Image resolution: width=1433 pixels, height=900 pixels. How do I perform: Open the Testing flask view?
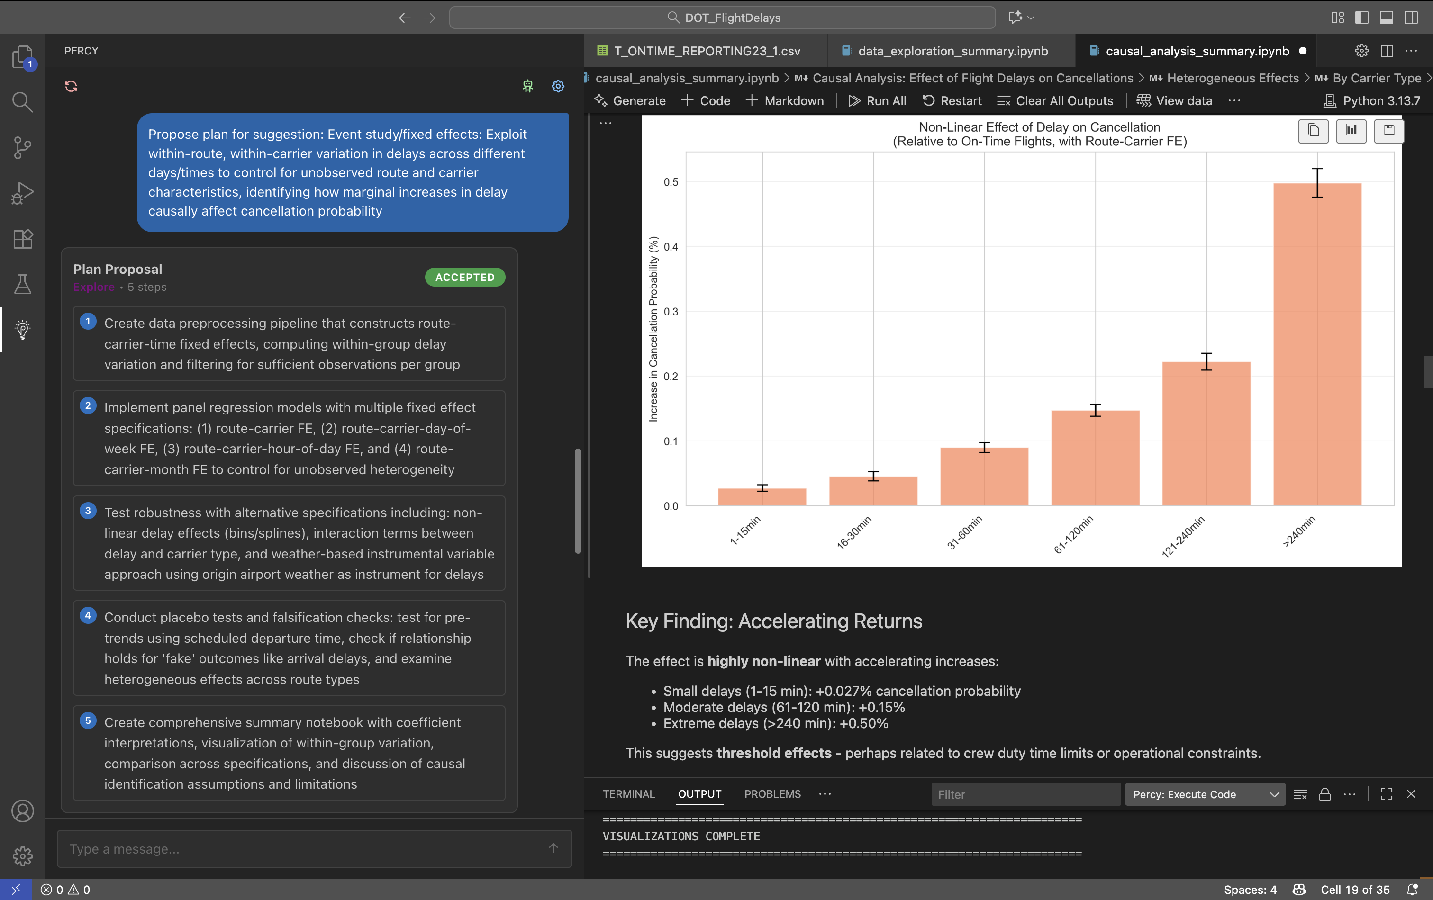click(23, 284)
